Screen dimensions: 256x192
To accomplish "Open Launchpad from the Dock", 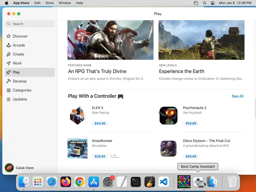I will [x=38, y=182].
